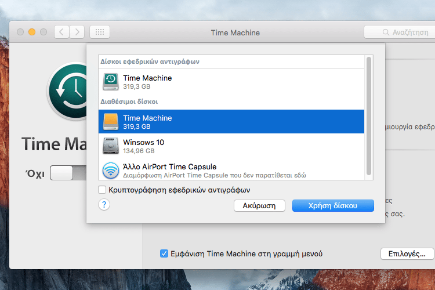Click the Διαθέσιμοι δίσκοι section header
435x290 pixels.
129,101
